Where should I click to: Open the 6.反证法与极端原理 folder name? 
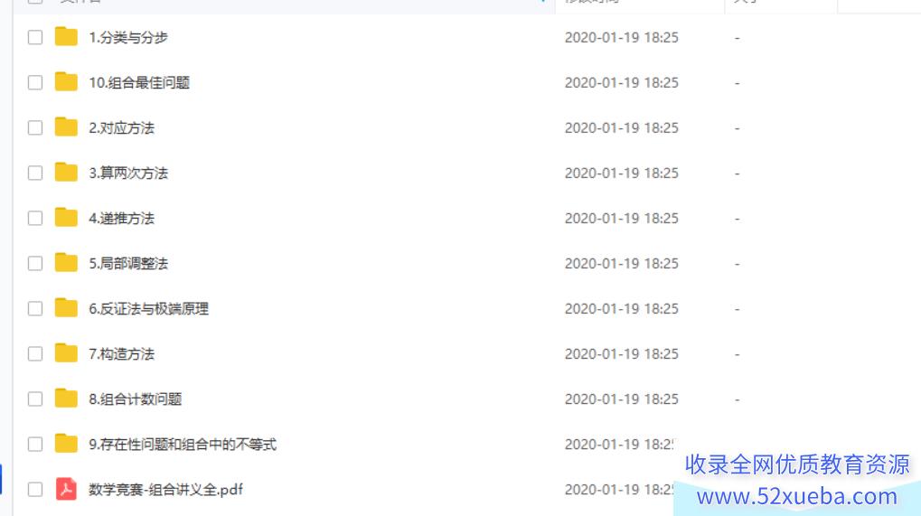[x=148, y=309]
